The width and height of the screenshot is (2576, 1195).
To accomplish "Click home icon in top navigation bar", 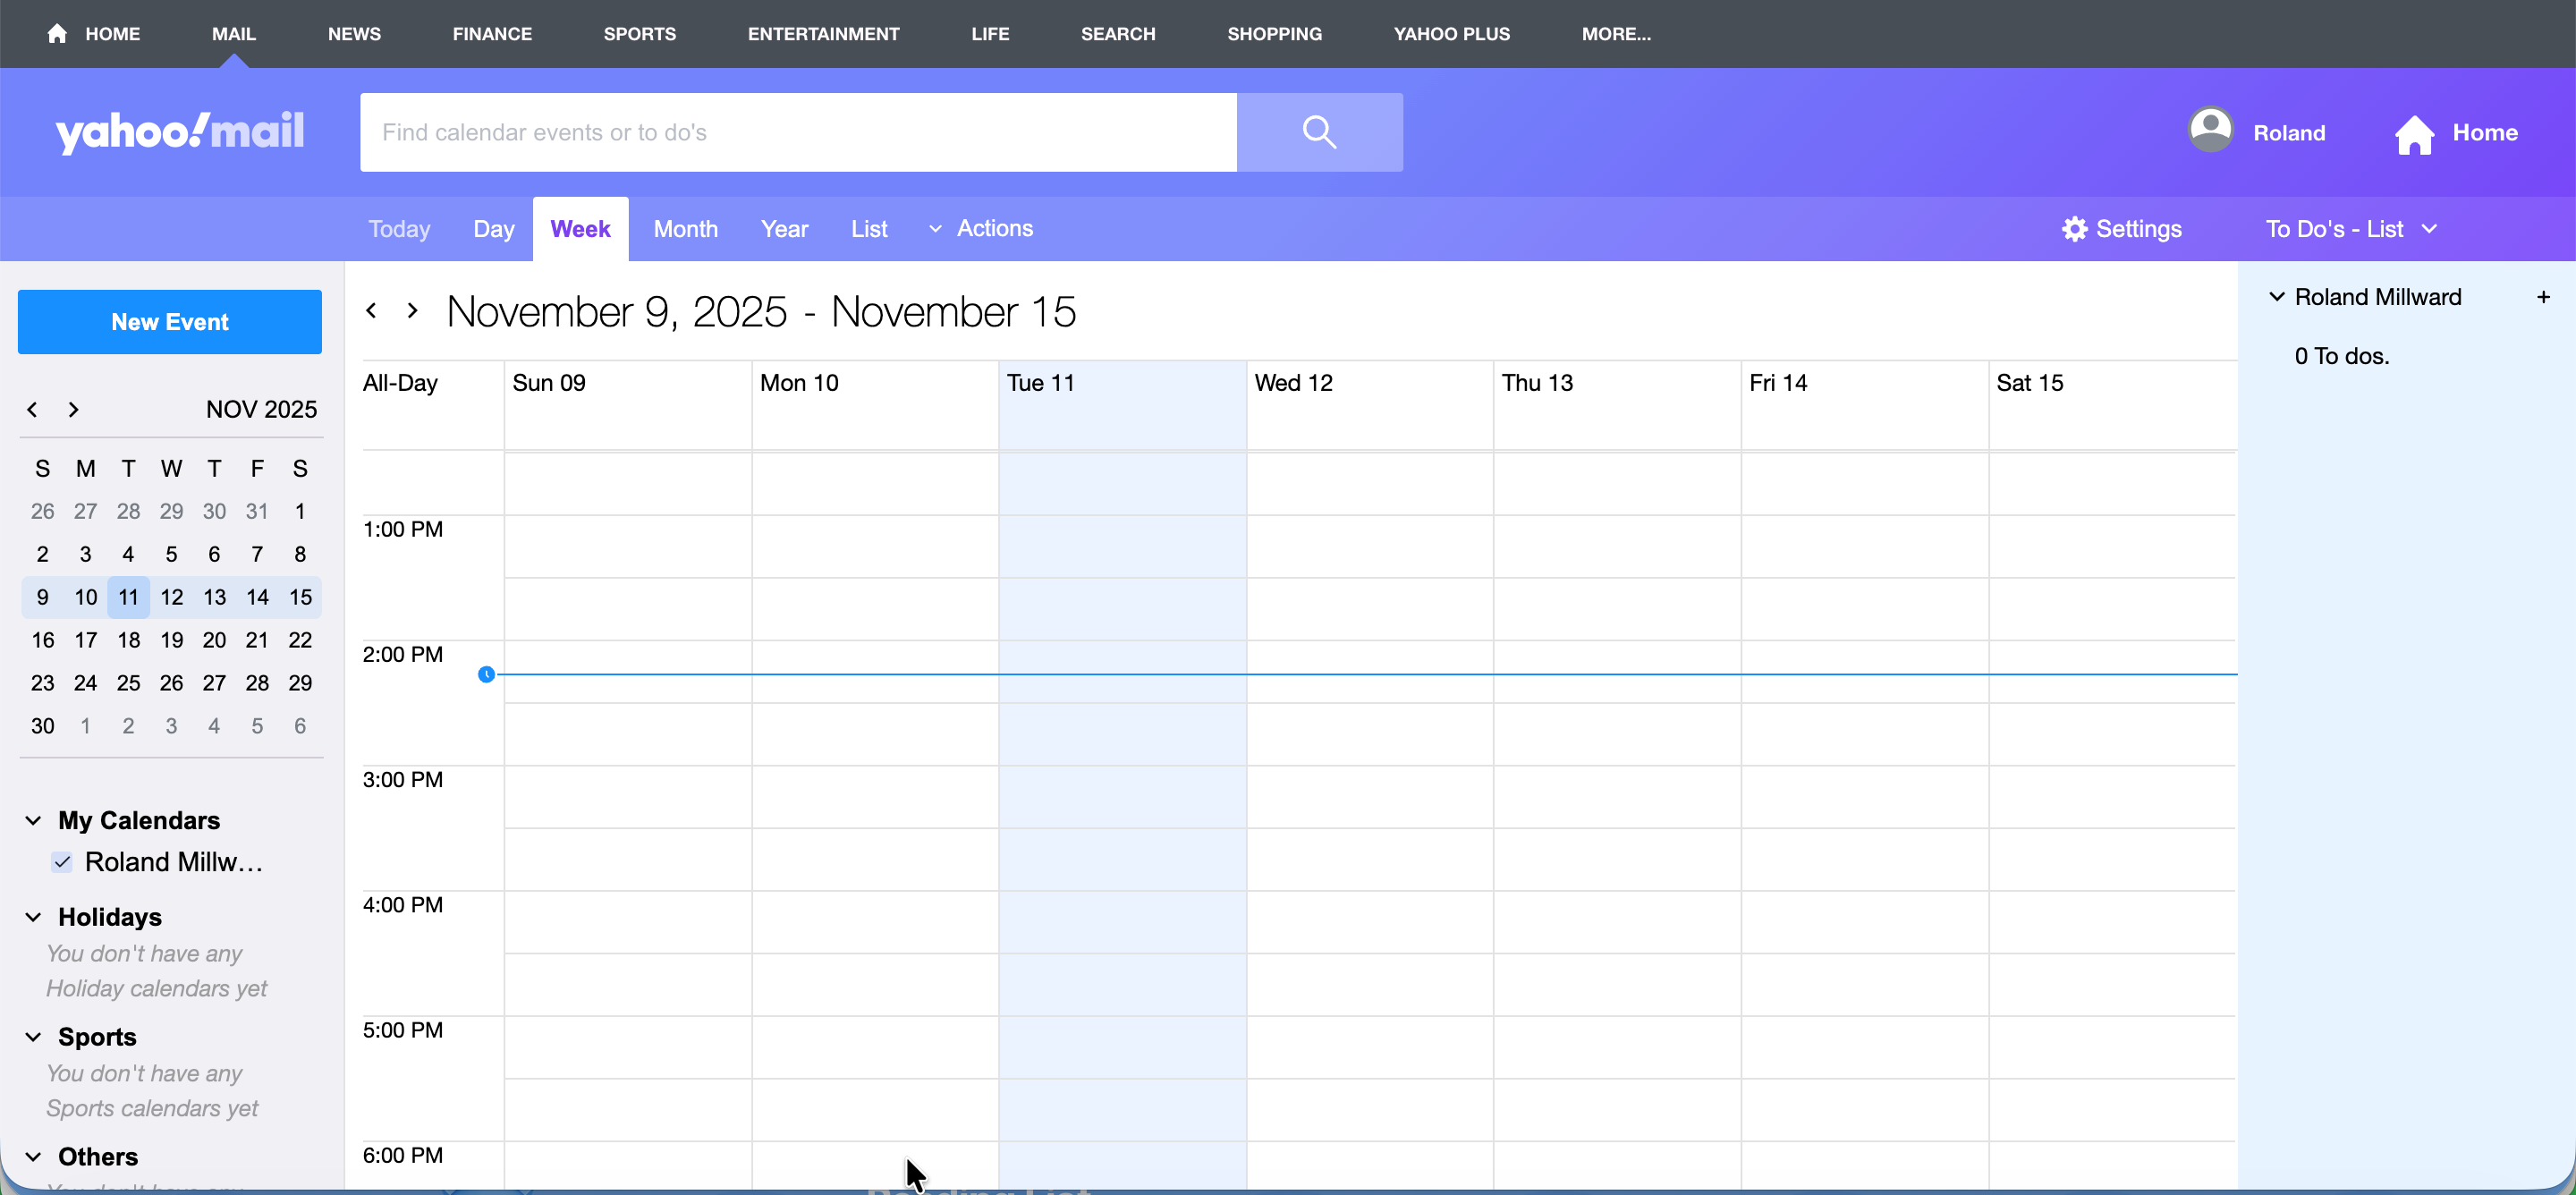I will pyautogui.click(x=57, y=34).
